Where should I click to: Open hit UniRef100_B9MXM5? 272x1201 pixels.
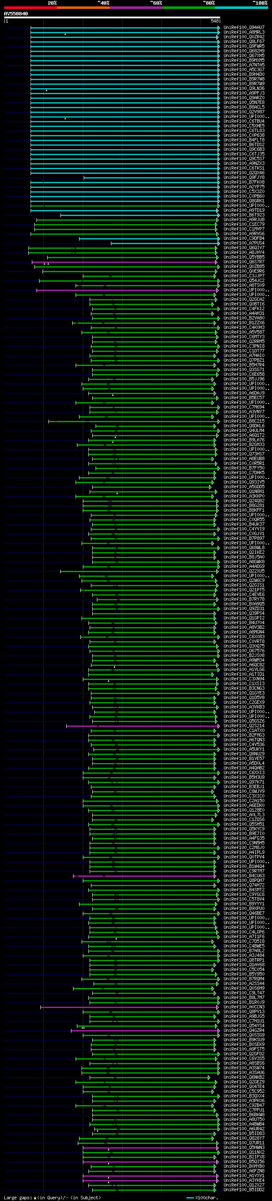point(244,60)
